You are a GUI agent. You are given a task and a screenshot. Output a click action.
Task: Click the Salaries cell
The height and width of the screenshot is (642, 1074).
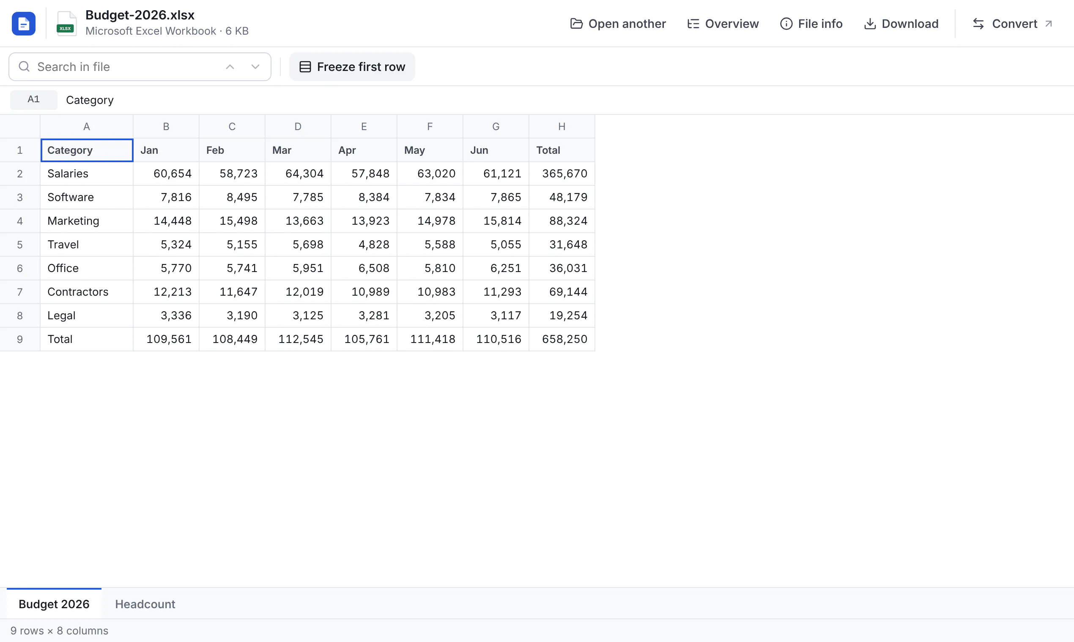[x=87, y=174]
